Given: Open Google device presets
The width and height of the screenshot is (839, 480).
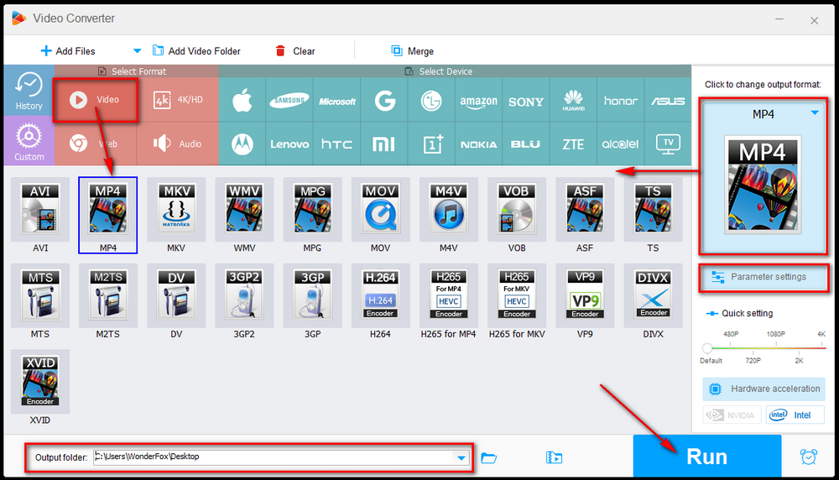Looking at the screenshot, I should (384, 100).
